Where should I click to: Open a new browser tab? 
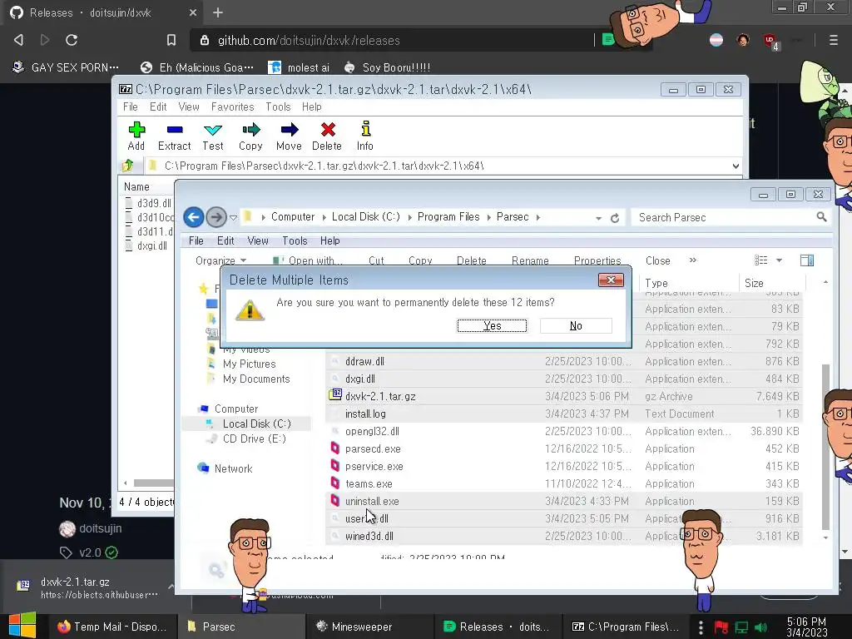[x=218, y=12]
